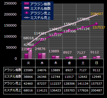Click the orange 200487 data label on chart
The height and width of the screenshot is (98, 107).
[x=97, y=14]
